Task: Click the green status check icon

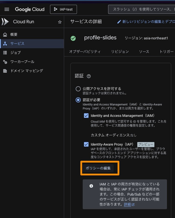Action: tap(73, 38)
